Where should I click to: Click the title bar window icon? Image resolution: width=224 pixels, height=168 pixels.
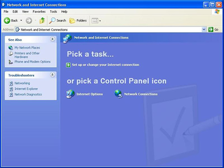[x=4, y=5]
